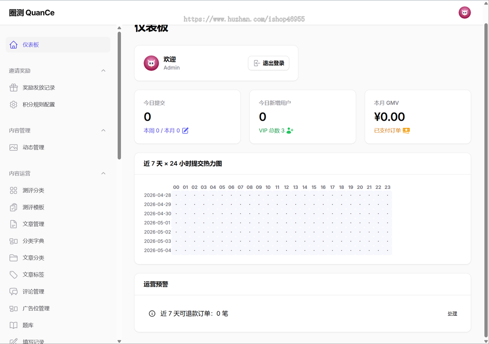Click the add-user icon next to VIP 总数 3
The image size is (489, 344).
(x=290, y=131)
